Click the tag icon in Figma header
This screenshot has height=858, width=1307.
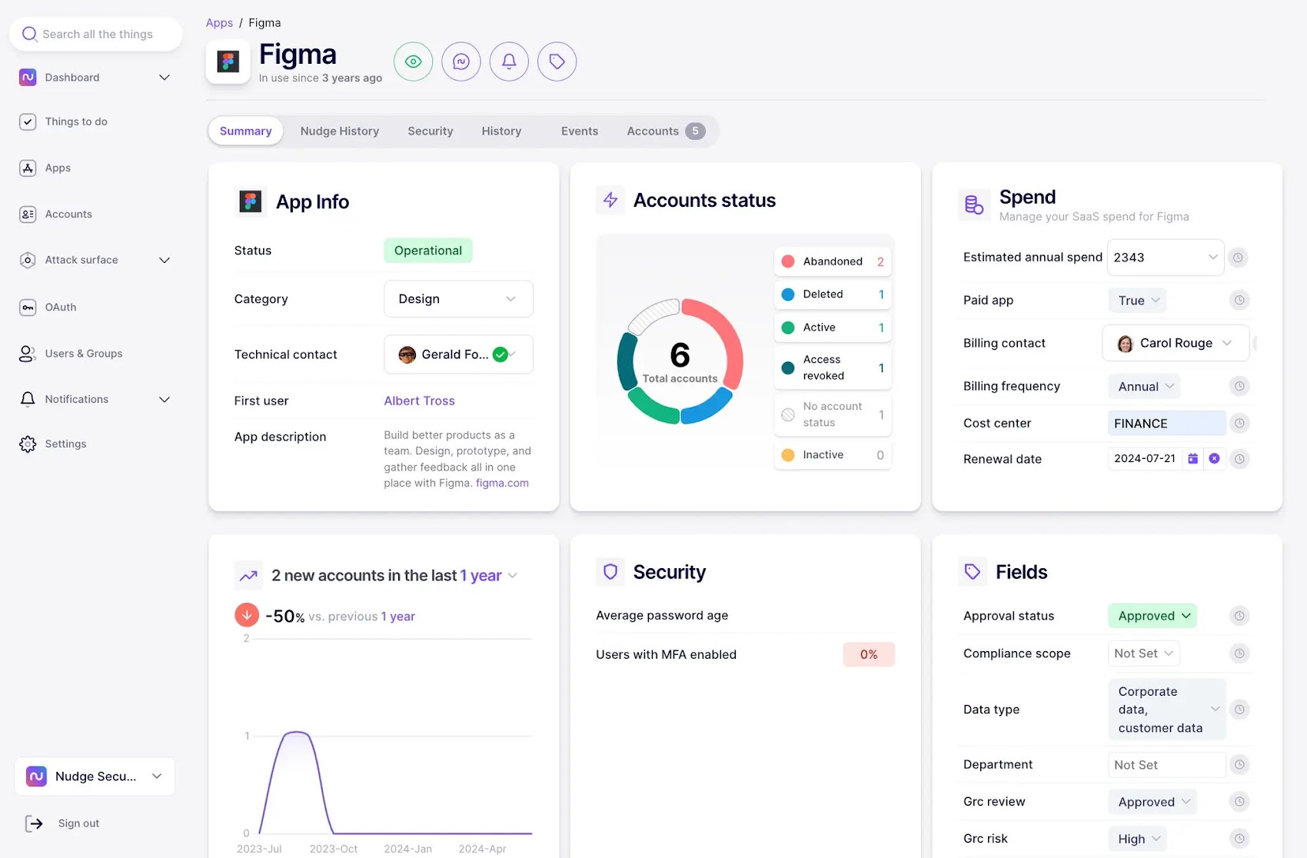(x=557, y=62)
